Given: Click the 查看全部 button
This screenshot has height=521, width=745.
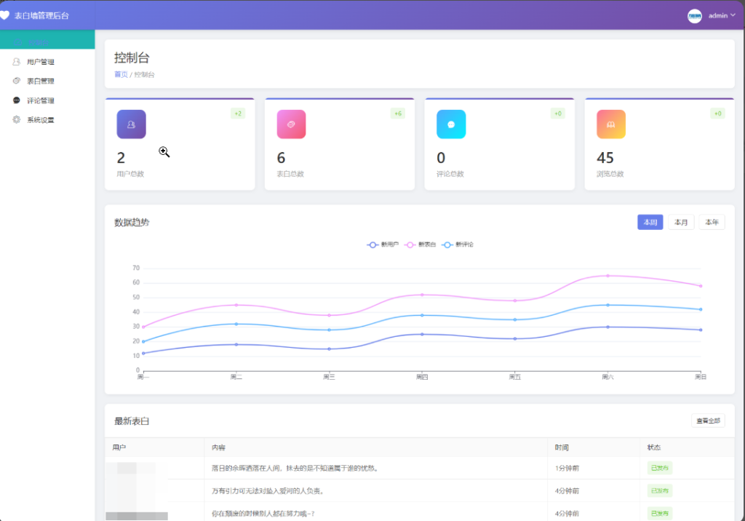Looking at the screenshot, I should (x=709, y=421).
